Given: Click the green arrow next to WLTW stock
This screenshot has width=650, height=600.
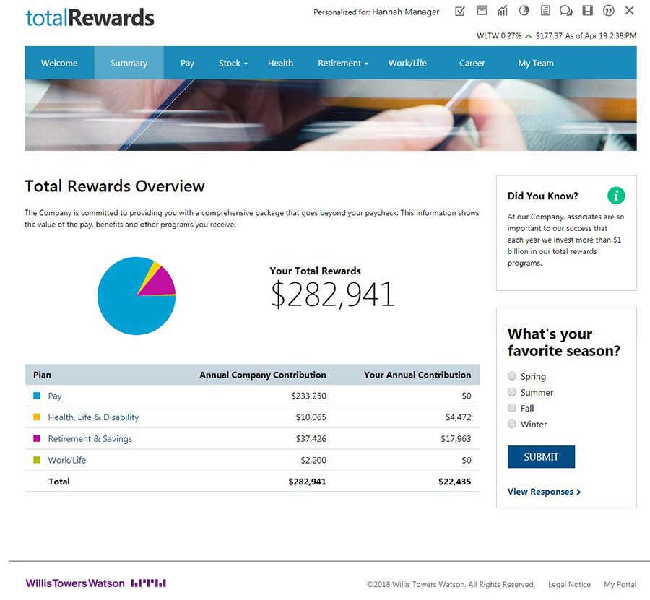Looking at the screenshot, I should [527, 35].
